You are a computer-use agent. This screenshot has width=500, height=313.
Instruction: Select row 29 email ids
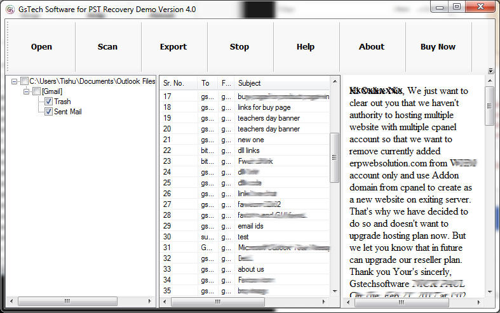click(x=245, y=226)
